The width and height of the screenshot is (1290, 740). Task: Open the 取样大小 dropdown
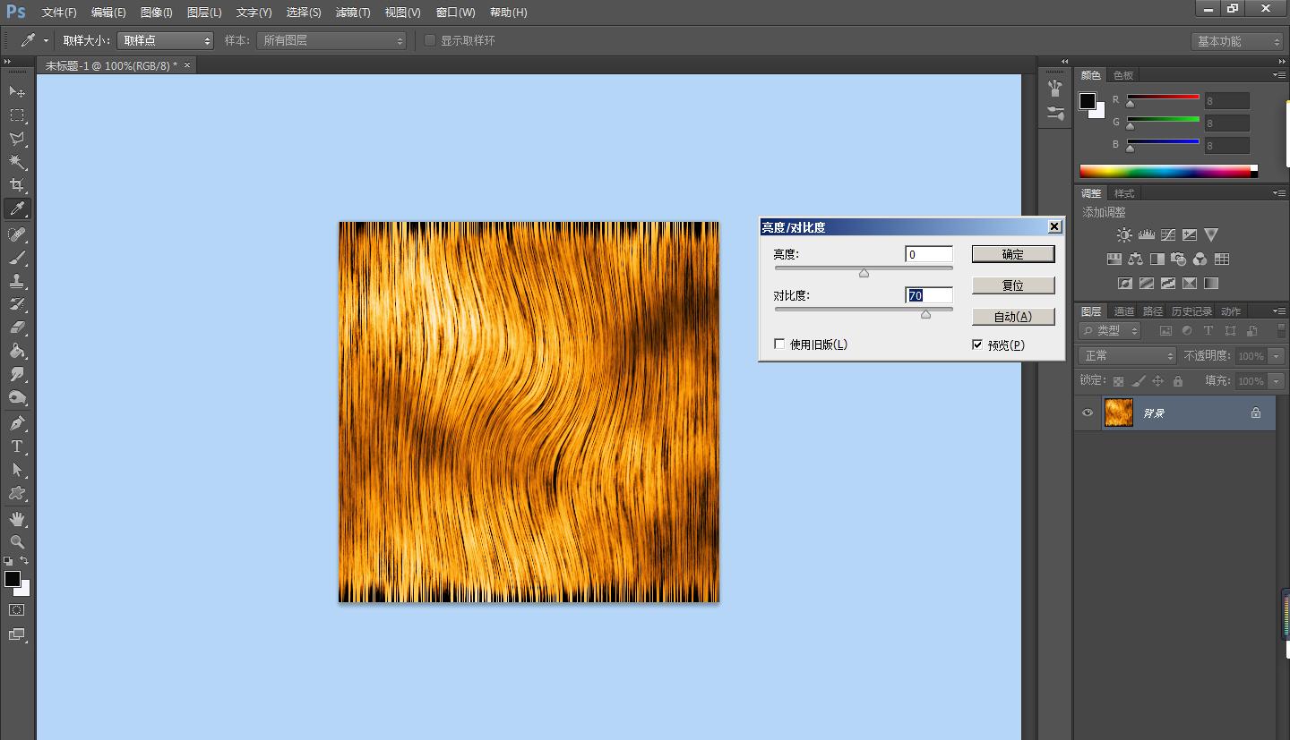tap(166, 40)
